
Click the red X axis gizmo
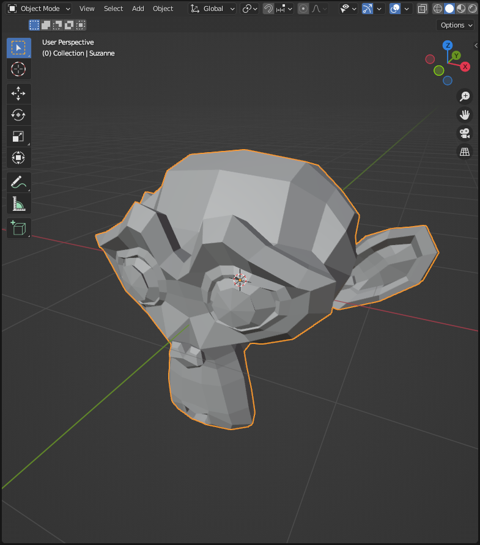click(x=465, y=67)
